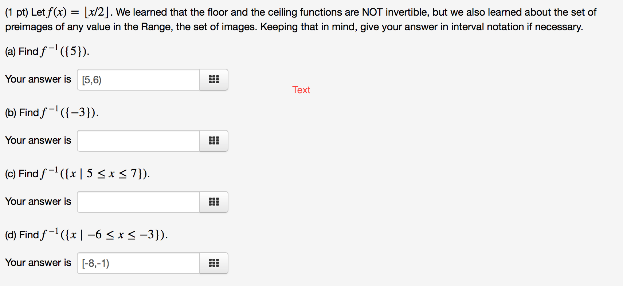Place cursor in the "[-8,-1)" answer box
Viewport: 623px width, 286px height.
click(138, 263)
